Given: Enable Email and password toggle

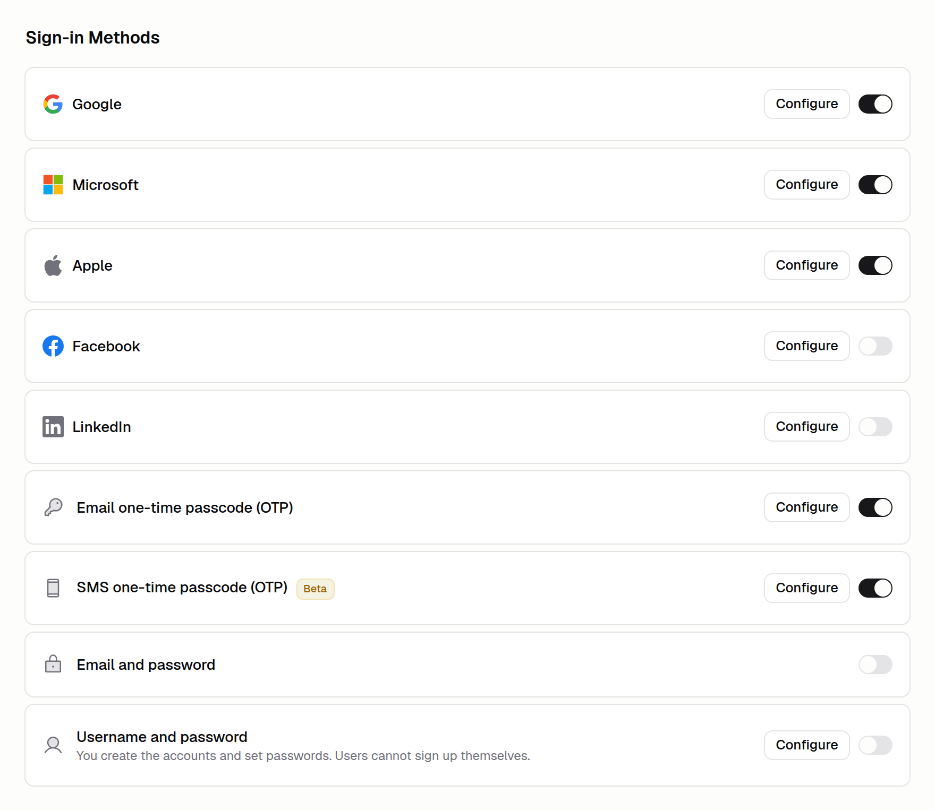Looking at the screenshot, I should tap(875, 665).
